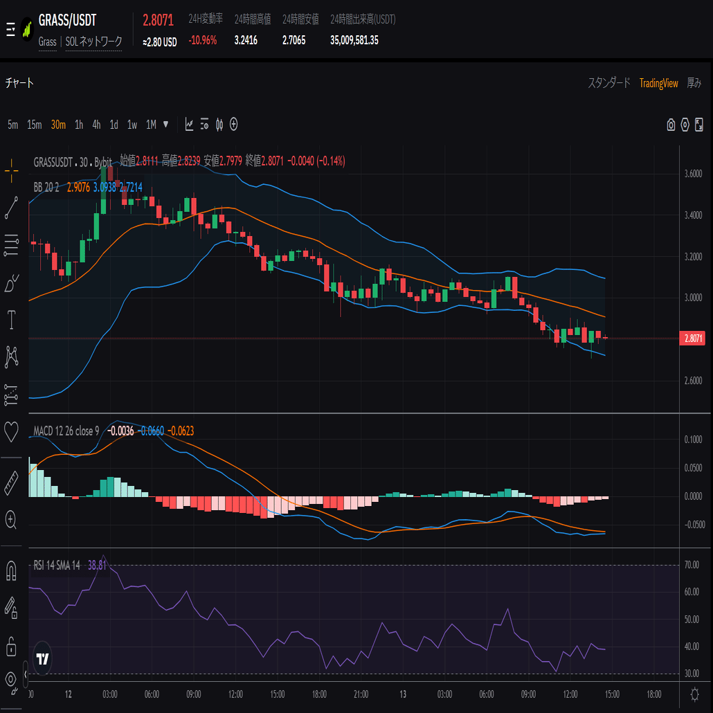
Task: Select the 厚み tab
Action: (695, 83)
